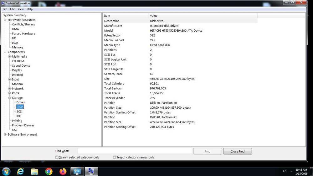The width and height of the screenshot is (313, 176).
Task: Click the Item column header
Action: tap(126, 16)
